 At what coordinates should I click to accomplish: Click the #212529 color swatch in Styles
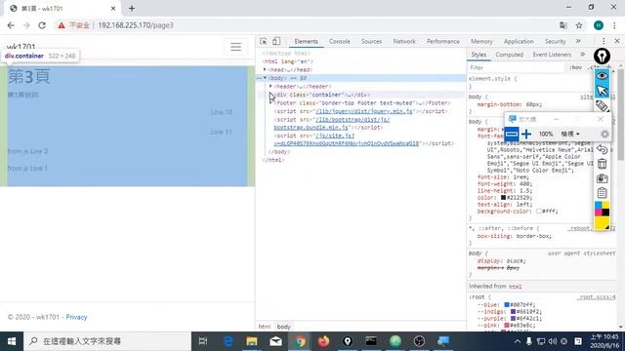pos(503,197)
